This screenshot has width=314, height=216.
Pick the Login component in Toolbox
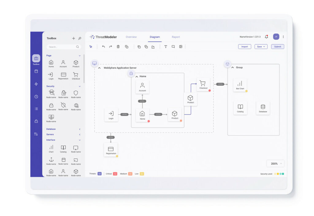click(51, 76)
